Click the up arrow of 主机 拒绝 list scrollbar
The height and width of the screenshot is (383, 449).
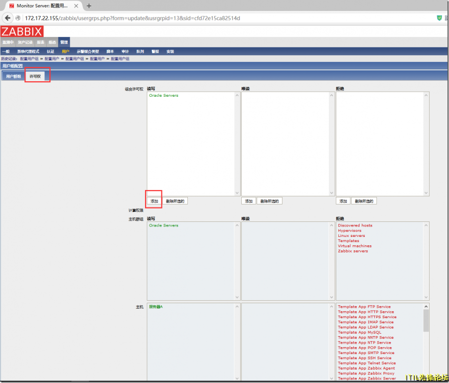point(426,307)
